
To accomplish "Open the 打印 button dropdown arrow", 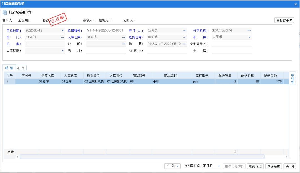I will [177, 166].
